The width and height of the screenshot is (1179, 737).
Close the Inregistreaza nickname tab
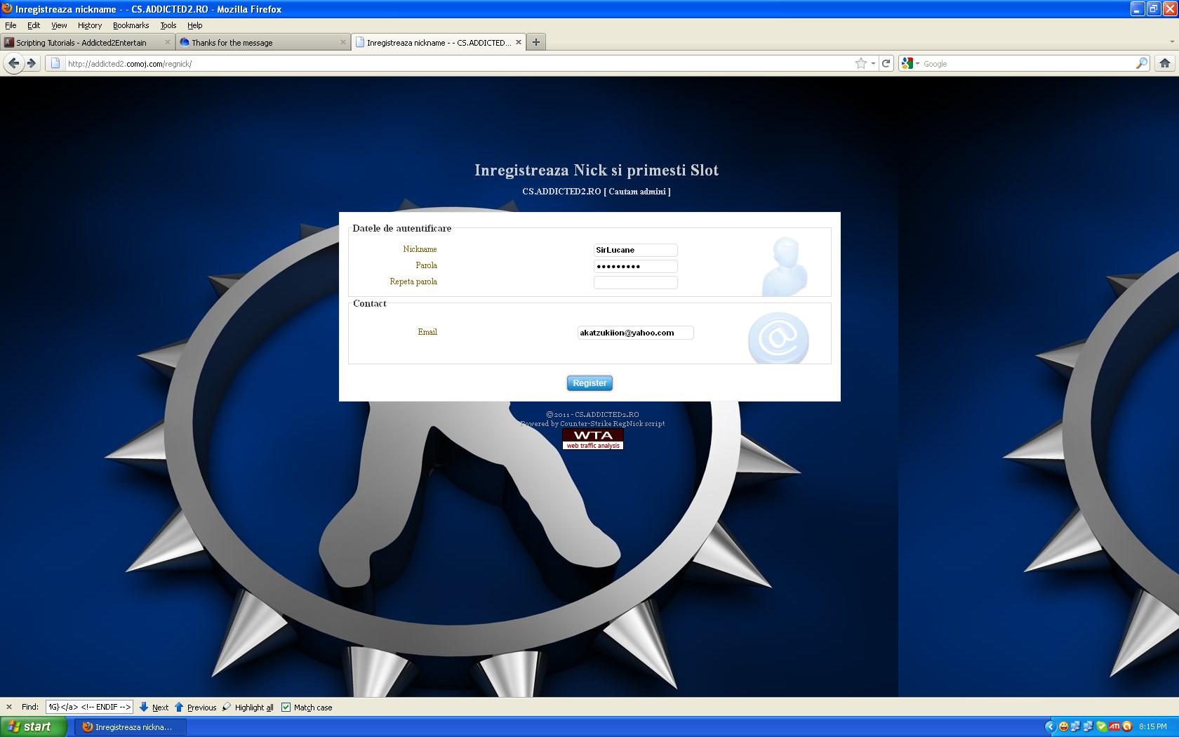pos(519,42)
